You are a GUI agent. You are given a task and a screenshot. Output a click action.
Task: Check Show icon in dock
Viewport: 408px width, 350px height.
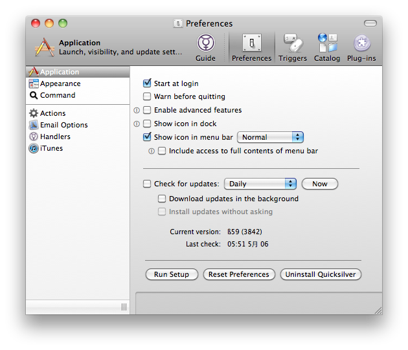point(147,124)
